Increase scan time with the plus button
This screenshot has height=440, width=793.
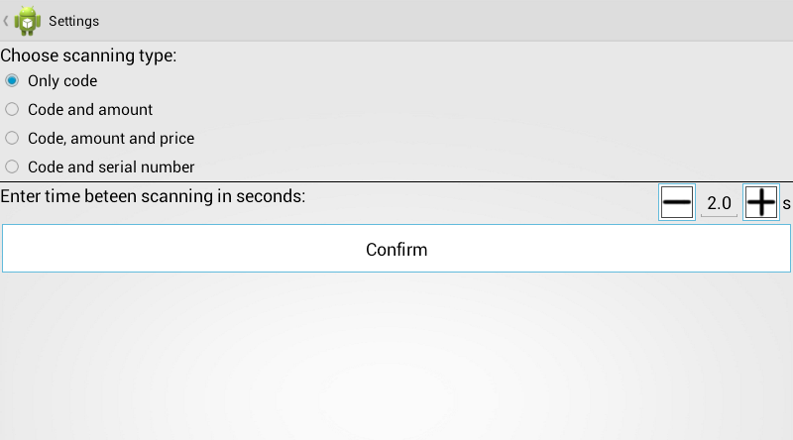760,203
